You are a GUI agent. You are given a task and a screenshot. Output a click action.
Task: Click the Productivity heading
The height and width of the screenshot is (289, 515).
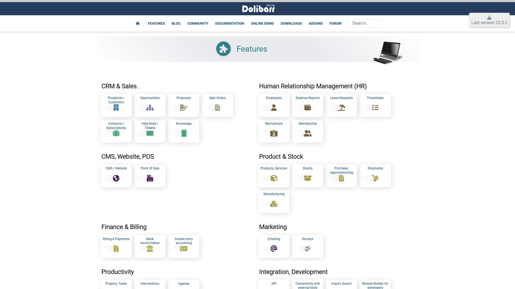117,272
